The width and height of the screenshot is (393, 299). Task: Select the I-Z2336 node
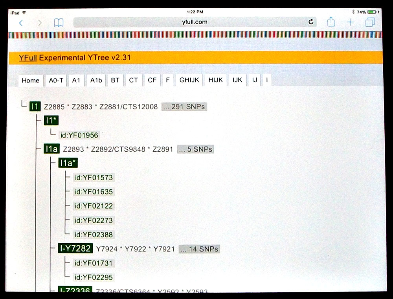(75, 290)
